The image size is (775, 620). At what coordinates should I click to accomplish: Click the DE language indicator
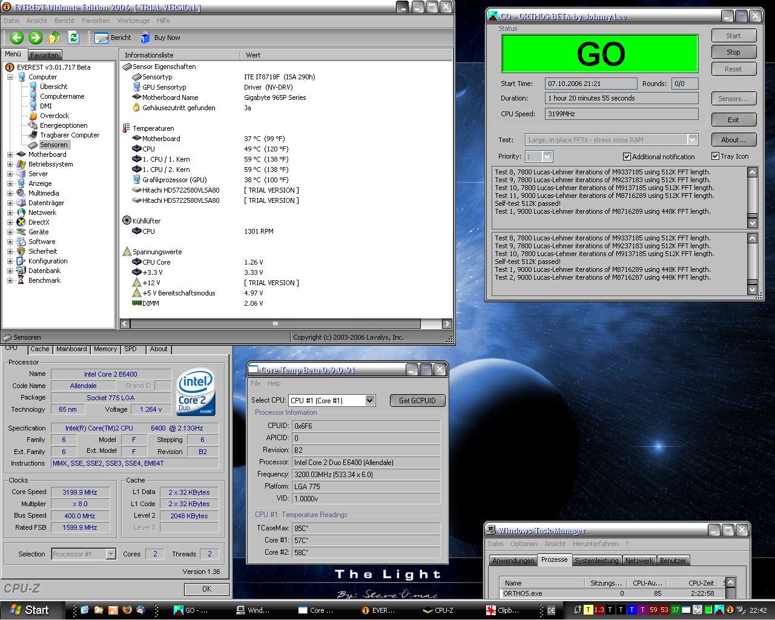click(x=551, y=610)
